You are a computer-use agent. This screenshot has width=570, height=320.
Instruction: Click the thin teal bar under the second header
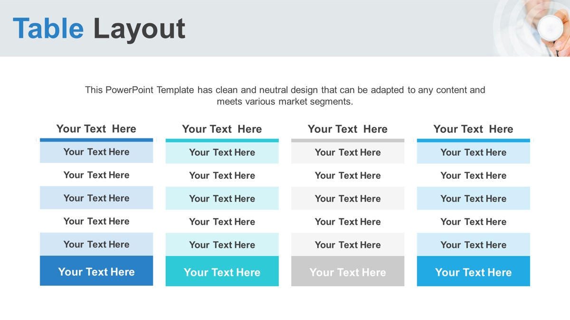coord(222,140)
